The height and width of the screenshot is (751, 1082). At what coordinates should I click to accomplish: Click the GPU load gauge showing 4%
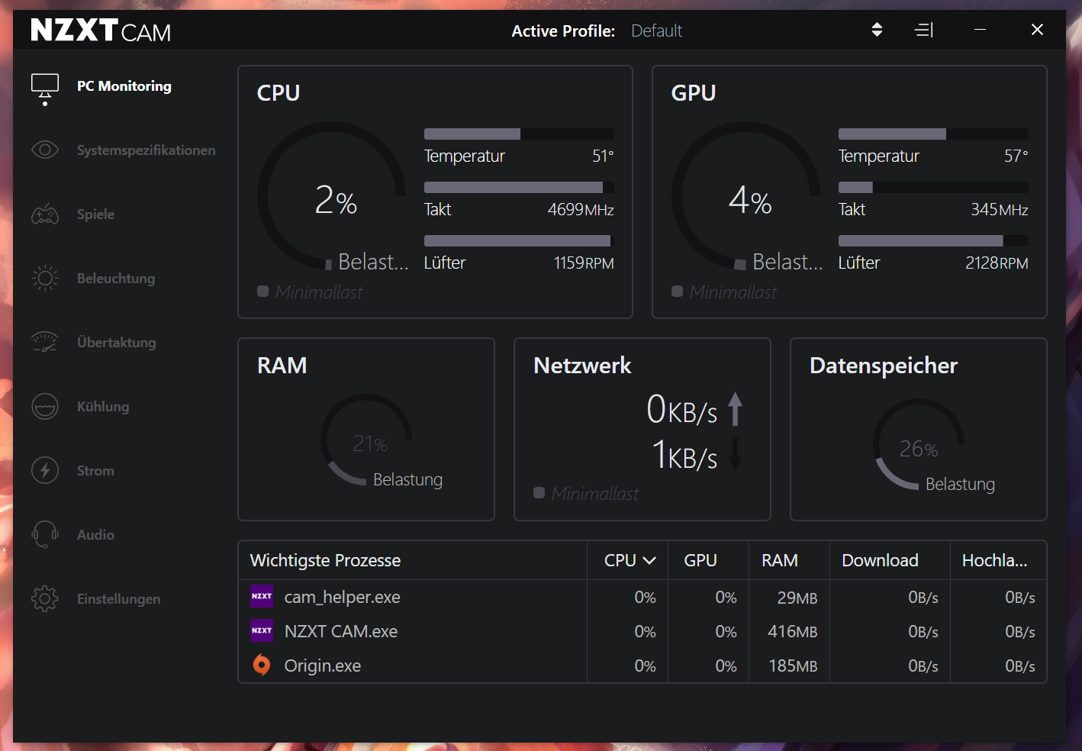point(746,196)
